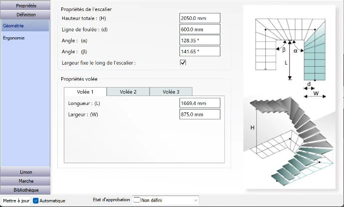Screen dimensions: 344x207
Task: Switch to the Volée 1 tab
Action: point(85,92)
